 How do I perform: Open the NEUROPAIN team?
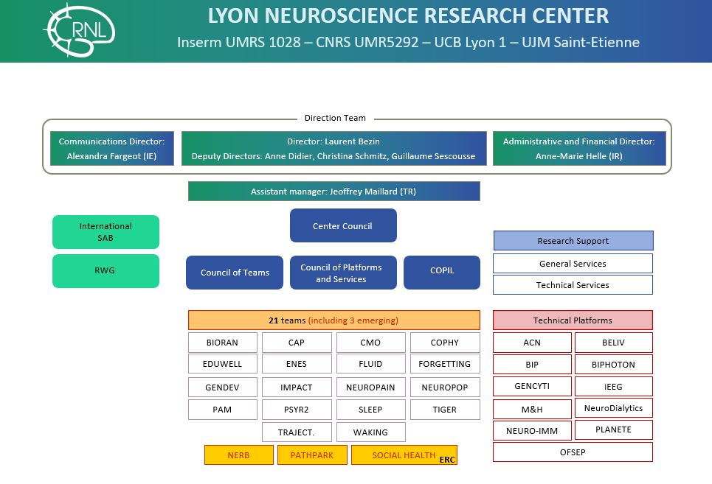pos(370,387)
